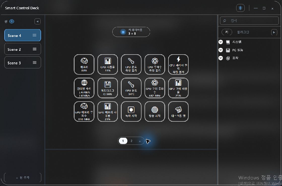Click the 시스템 tree label
The width and height of the screenshot is (282, 186).
point(237,42)
